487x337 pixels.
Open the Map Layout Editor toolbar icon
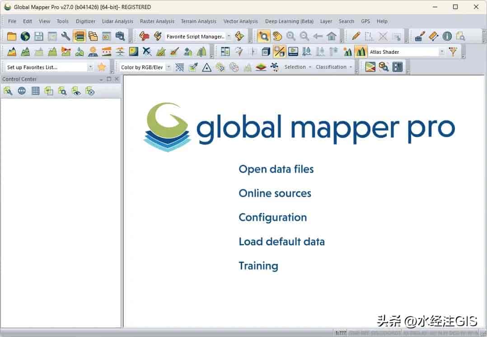tap(107, 36)
